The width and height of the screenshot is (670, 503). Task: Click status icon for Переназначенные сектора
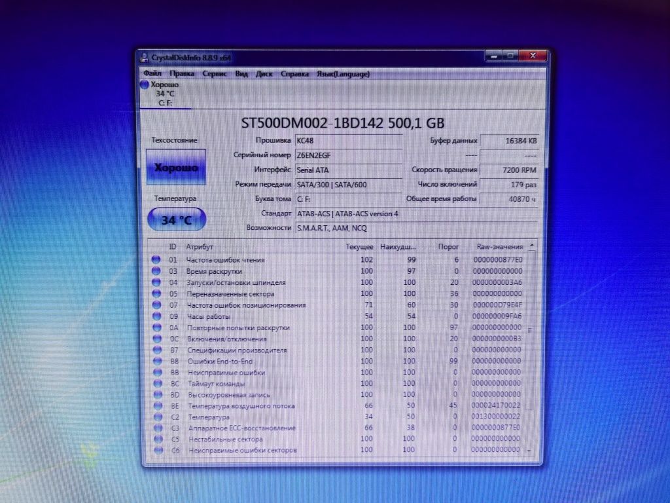[156, 293]
